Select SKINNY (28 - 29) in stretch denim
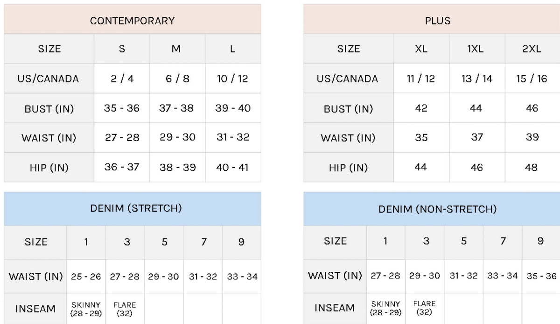 click(x=86, y=309)
